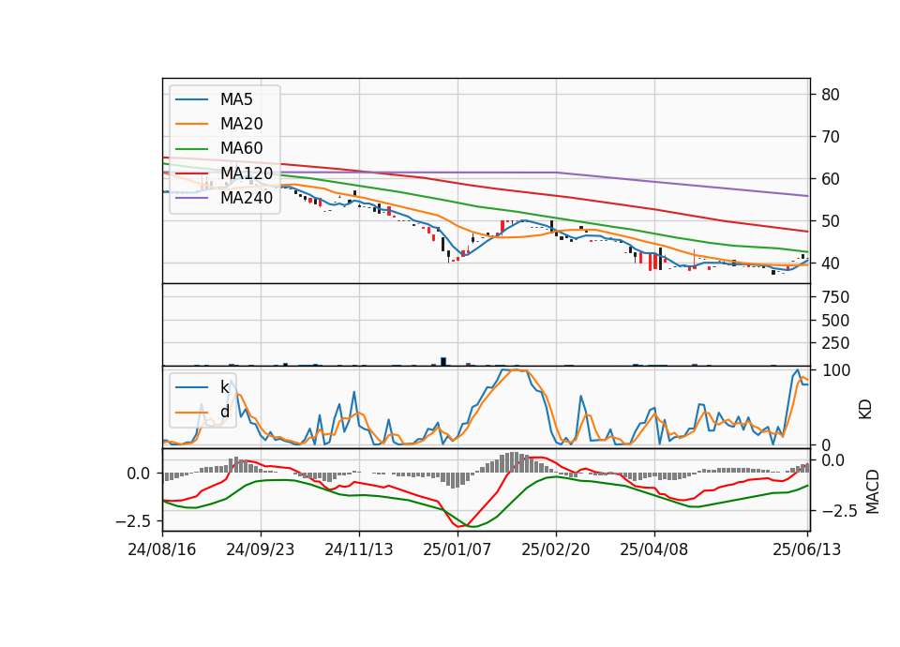Click the volume axis value 500
The height and width of the screenshot is (647, 900).
coord(835,321)
